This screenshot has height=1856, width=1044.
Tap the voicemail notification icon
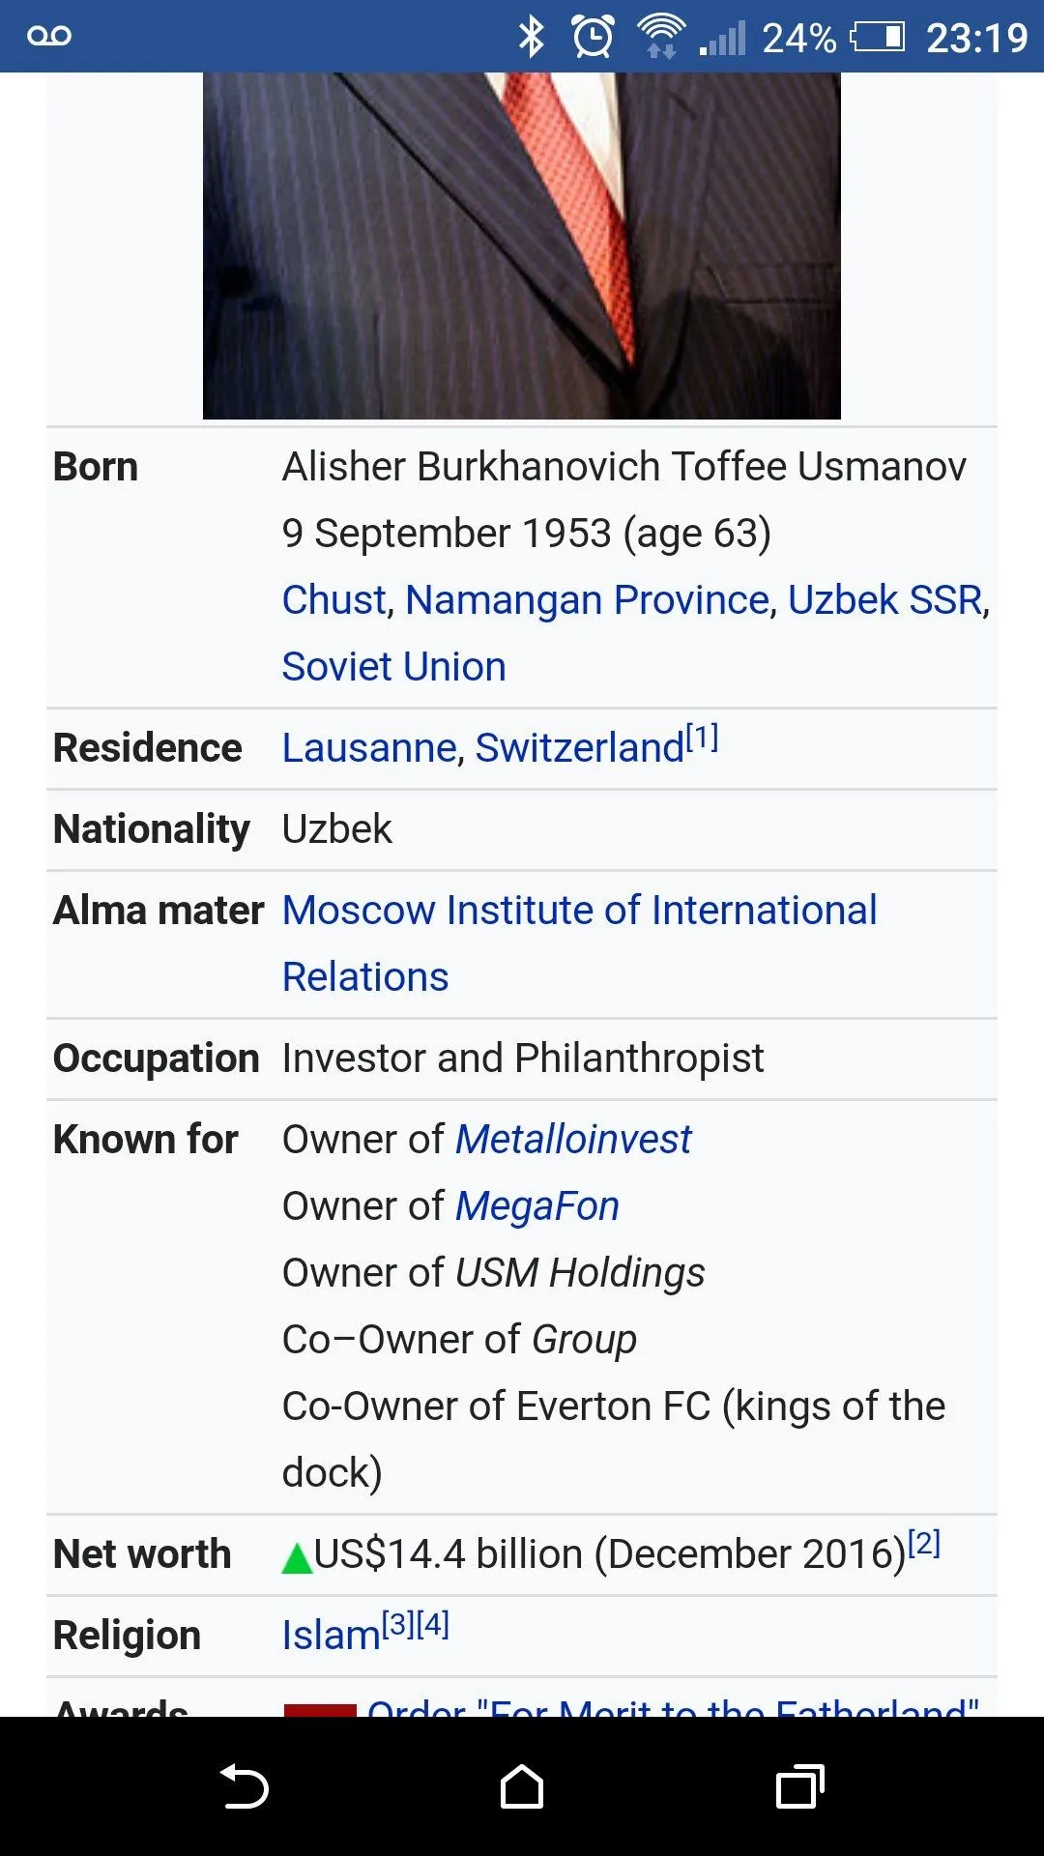(49, 37)
